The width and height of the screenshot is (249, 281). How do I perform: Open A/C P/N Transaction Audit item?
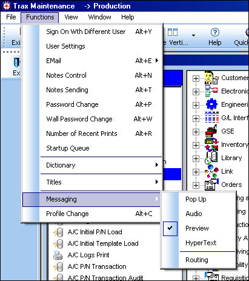tap(105, 277)
